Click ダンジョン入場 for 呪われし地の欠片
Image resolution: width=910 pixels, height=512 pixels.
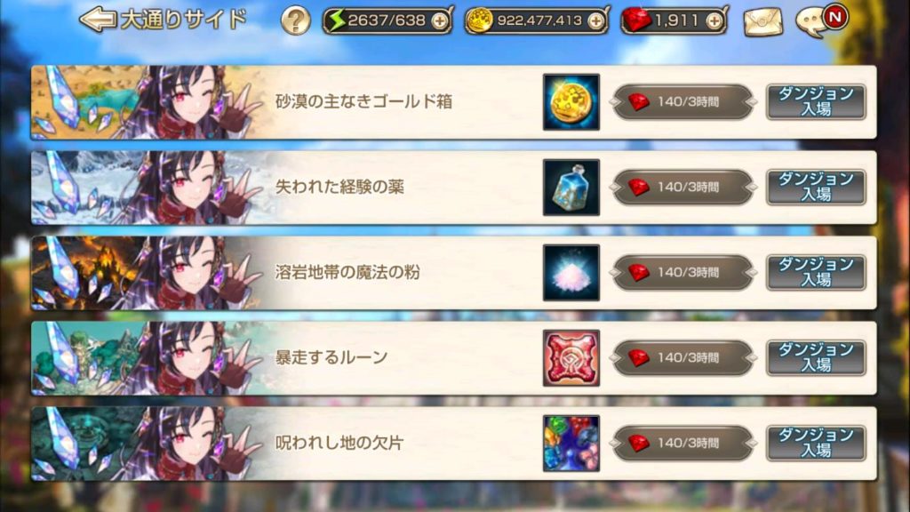point(816,443)
